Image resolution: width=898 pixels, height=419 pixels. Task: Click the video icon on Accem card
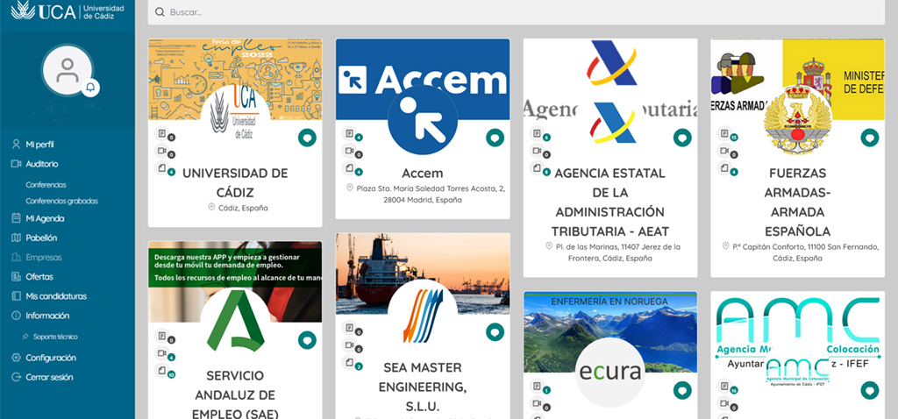349,153
